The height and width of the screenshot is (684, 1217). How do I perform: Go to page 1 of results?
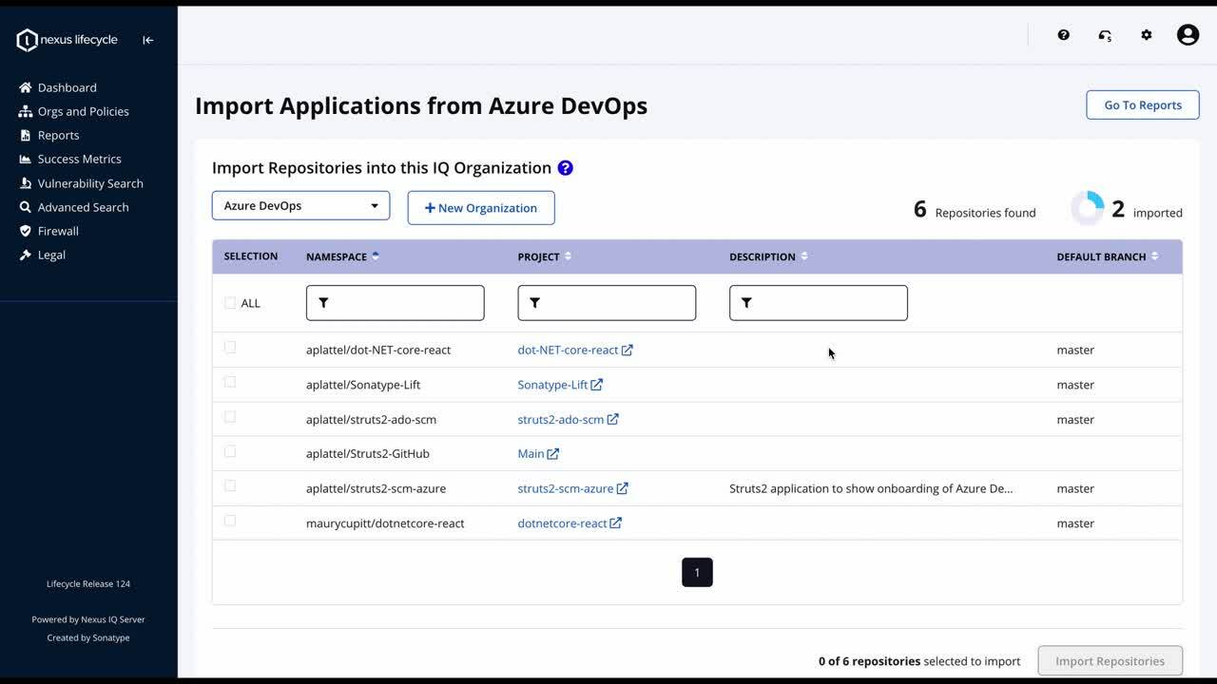(x=697, y=572)
